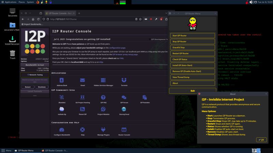Click the volume speaker tray icon
The width and height of the screenshot is (273, 153).
[x=251, y=2]
